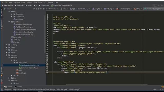Screen dimensions: 164x92
Task: Click the assets breadcrumb
Action: (28, 6)
